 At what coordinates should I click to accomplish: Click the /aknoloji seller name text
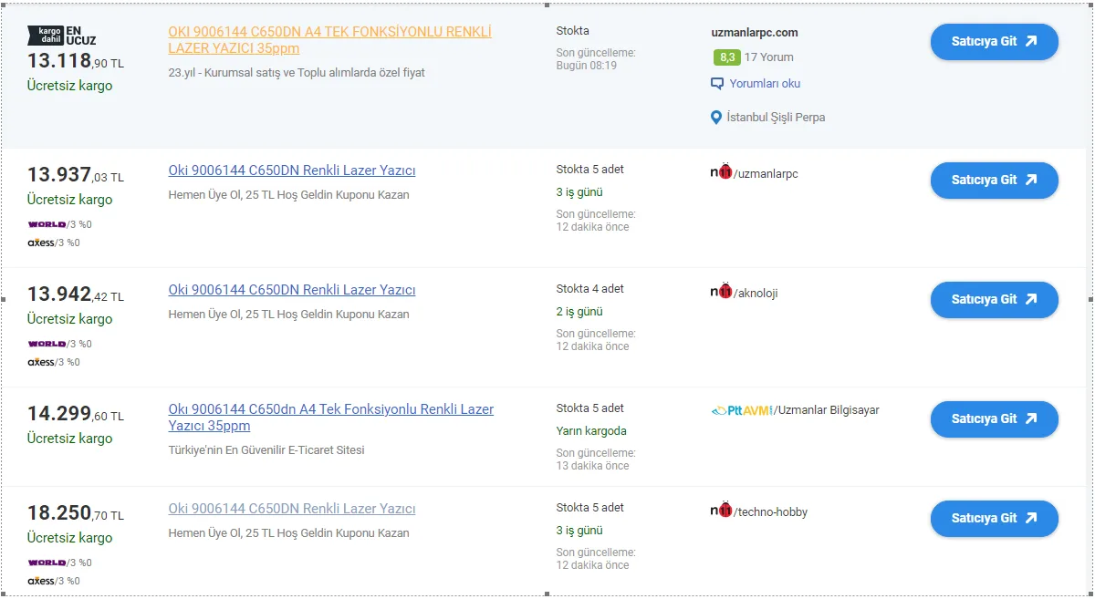[756, 294]
